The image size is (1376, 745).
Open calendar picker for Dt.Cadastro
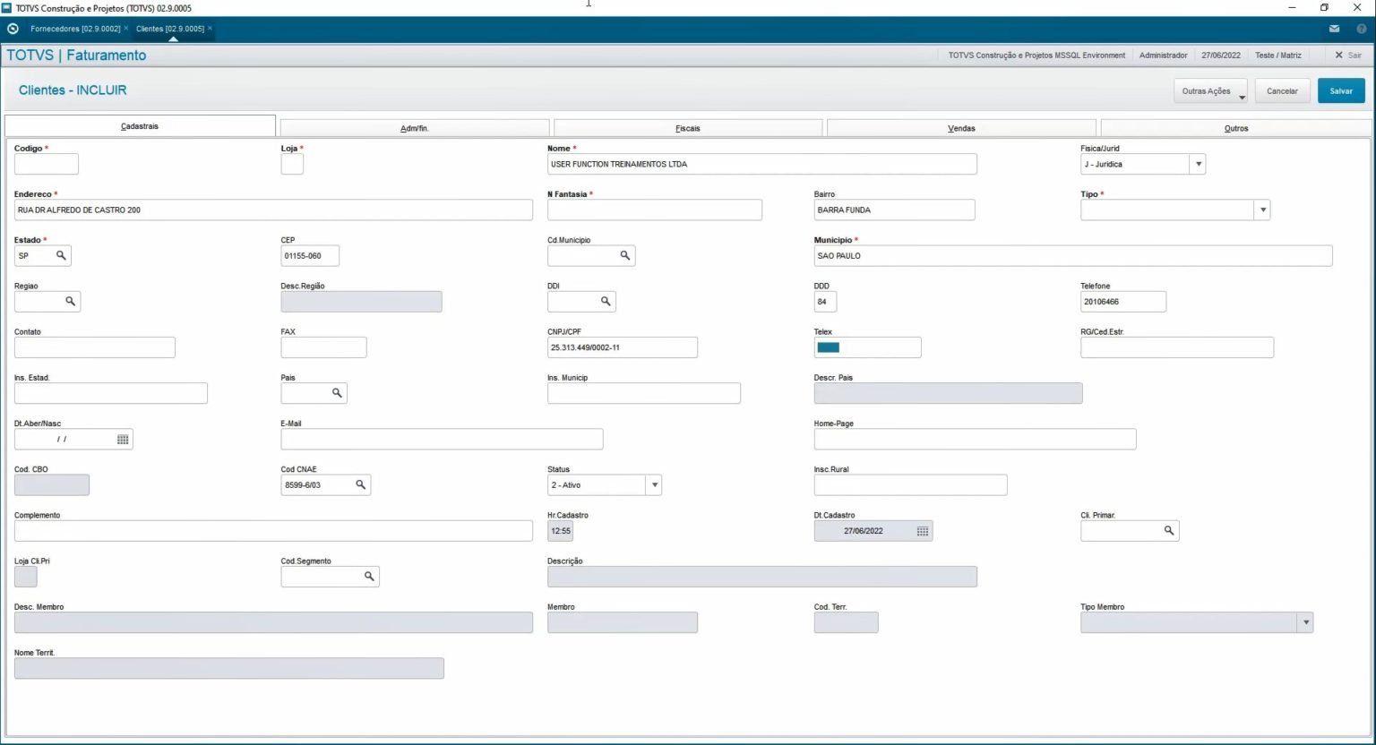[x=922, y=531]
